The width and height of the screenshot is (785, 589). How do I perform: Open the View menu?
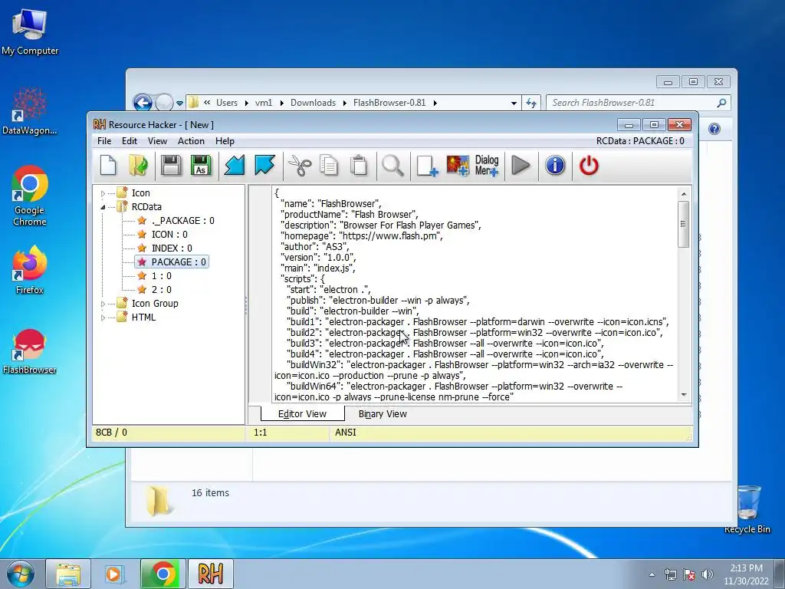click(157, 141)
